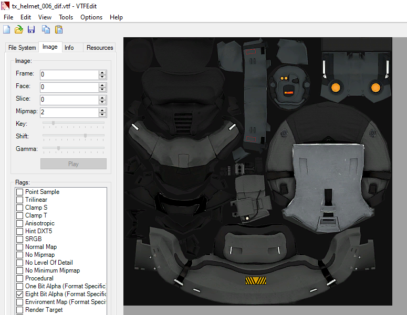The width and height of the screenshot is (407, 315).
Task: Click the Gamma slider handle
Action: point(58,149)
